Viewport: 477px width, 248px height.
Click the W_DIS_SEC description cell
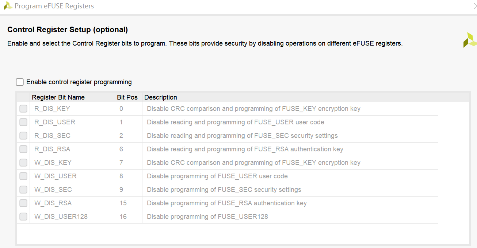point(224,190)
